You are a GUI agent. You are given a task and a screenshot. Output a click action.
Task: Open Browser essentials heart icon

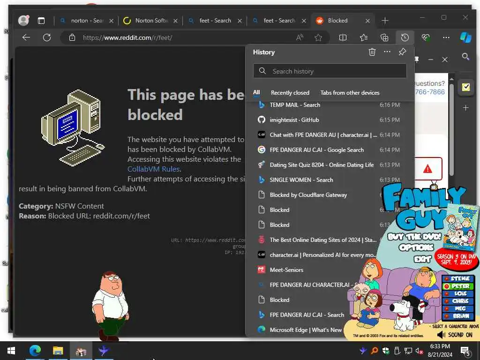[426, 37]
